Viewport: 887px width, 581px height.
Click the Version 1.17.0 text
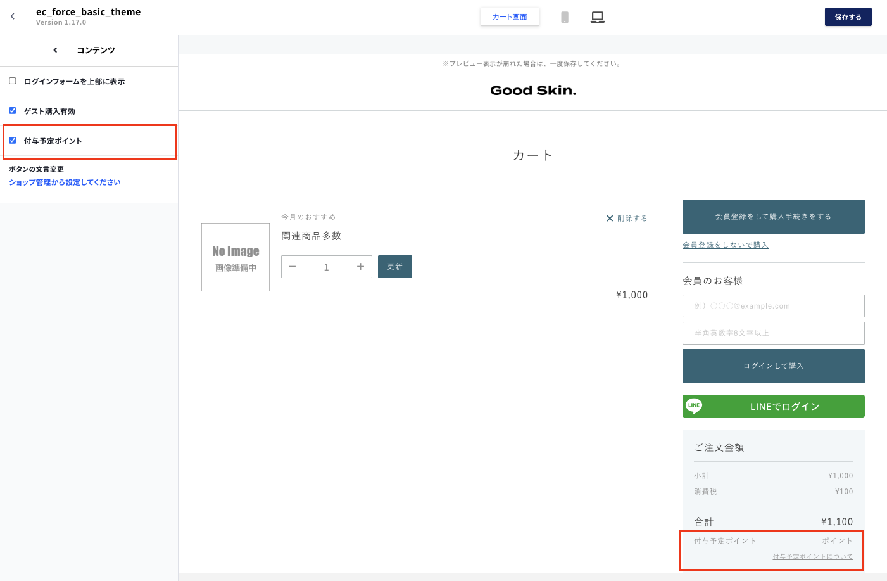click(61, 23)
